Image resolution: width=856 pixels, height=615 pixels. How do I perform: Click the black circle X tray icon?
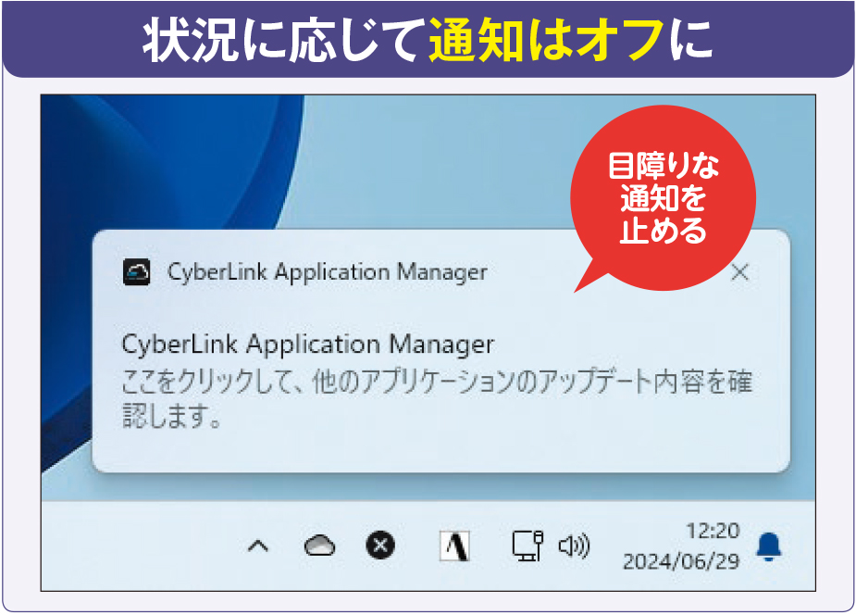(x=380, y=546)
